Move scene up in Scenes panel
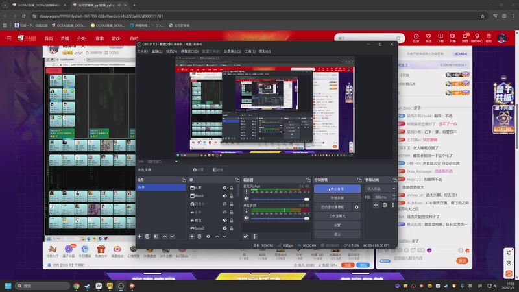 (165, 236)
